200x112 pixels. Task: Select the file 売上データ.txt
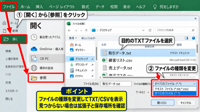[x=120, y=68]
